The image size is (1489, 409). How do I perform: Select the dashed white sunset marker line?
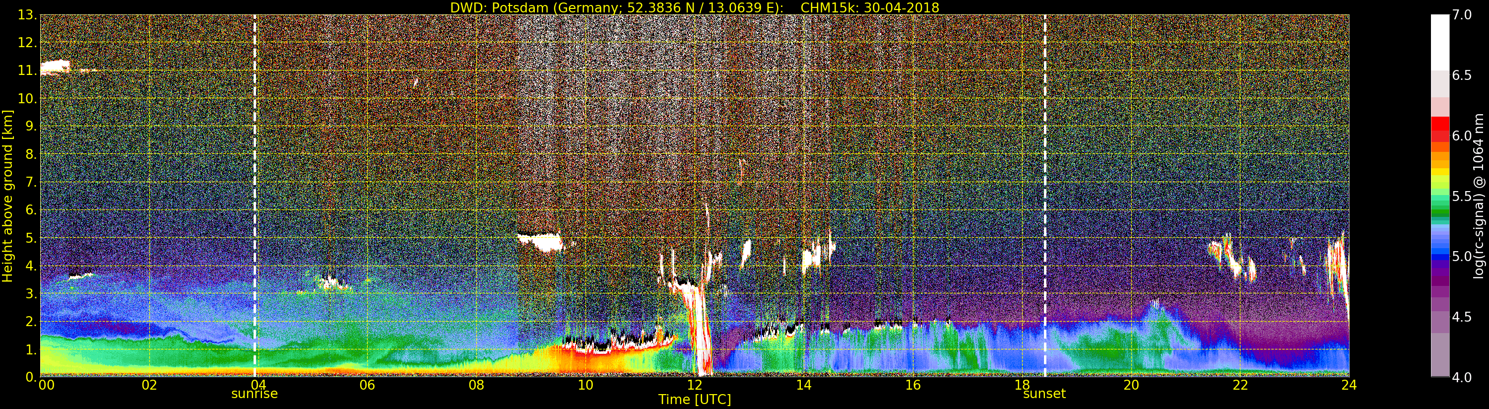click(x=1045, y=196)
